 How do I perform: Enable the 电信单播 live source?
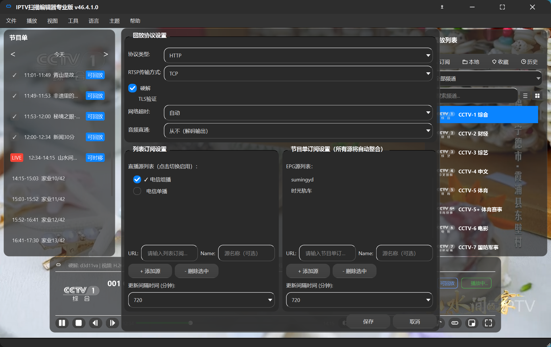137,191
